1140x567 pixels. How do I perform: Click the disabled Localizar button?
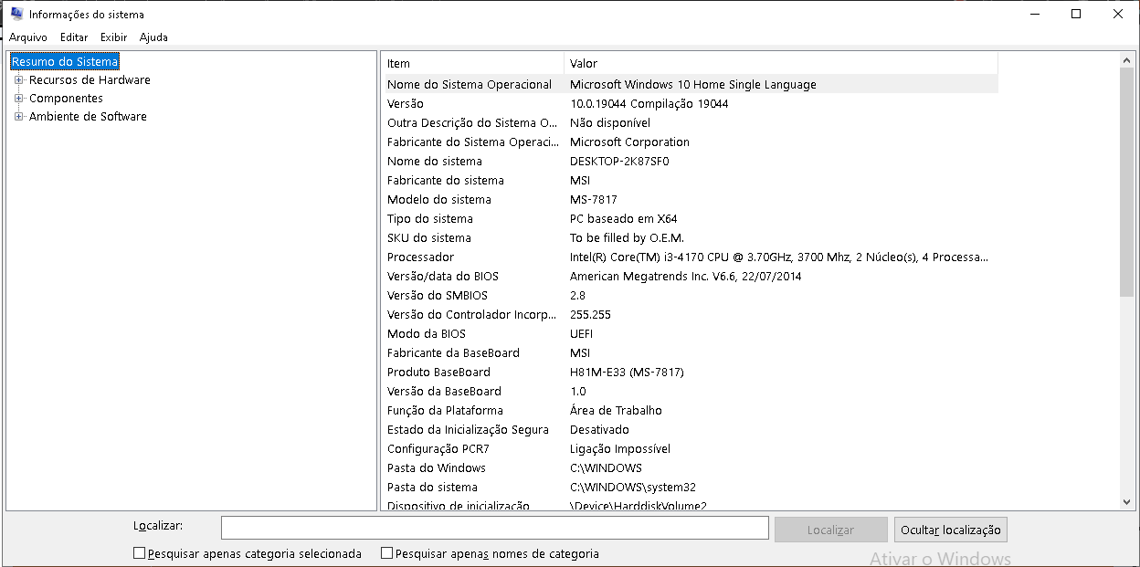830,530
